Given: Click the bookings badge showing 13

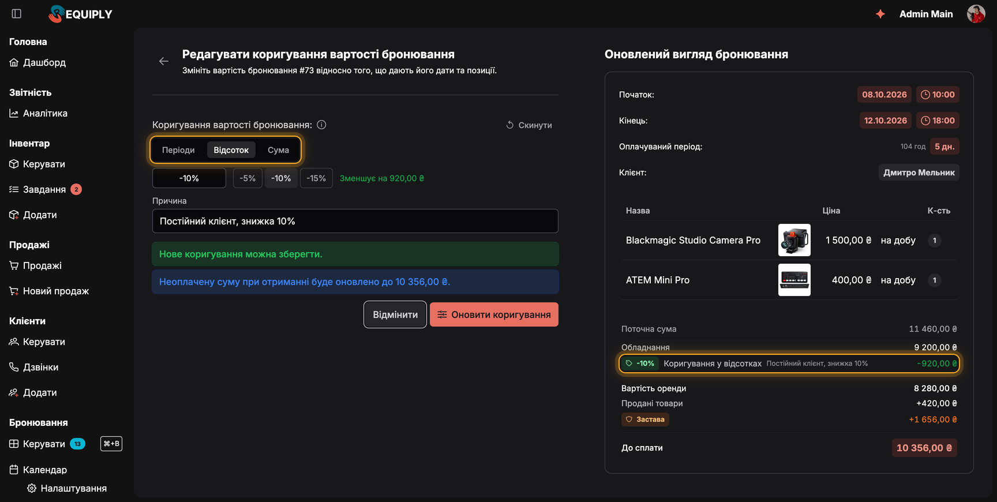Looking at the screenshot, I should (x=77, y=444).
